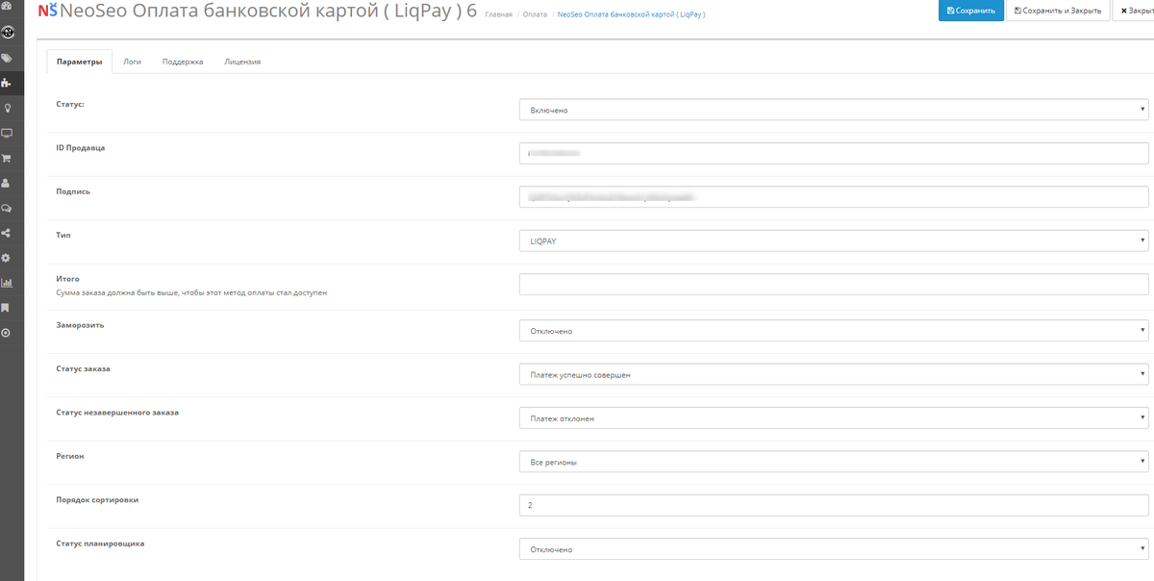Click the NeoSeo Оплата банковской картой breadcrumb link
This screenshot has height=581, width=1154.
click(x=631, y=14)
